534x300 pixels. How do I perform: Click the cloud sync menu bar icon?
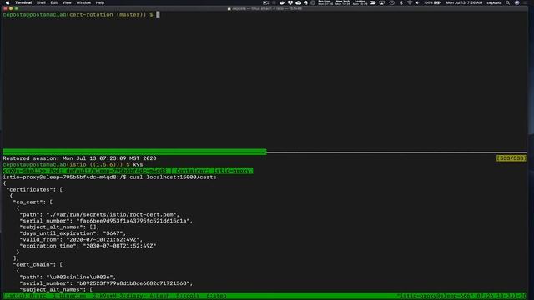[x=298, y=2]
